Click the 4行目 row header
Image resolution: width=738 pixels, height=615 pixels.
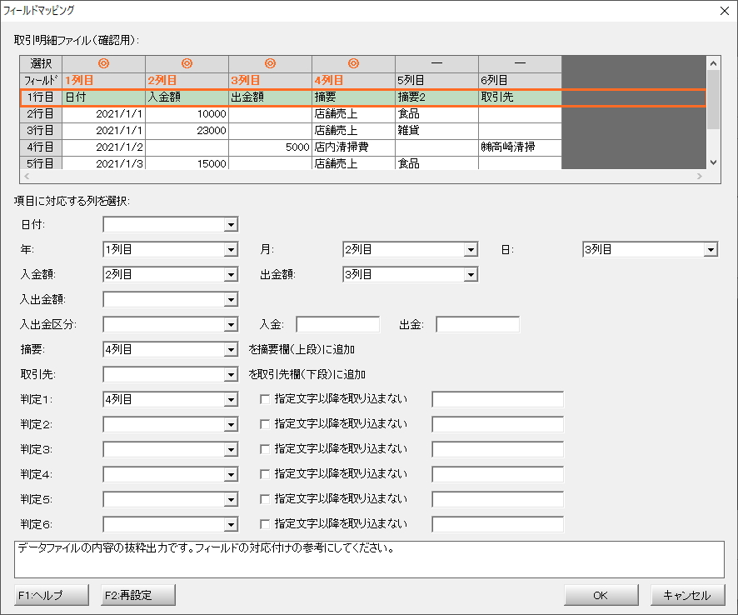tap(41, 147)
